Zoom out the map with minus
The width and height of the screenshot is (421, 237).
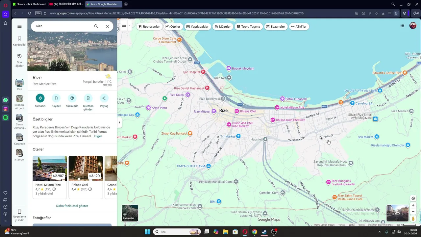pos(413,212)
